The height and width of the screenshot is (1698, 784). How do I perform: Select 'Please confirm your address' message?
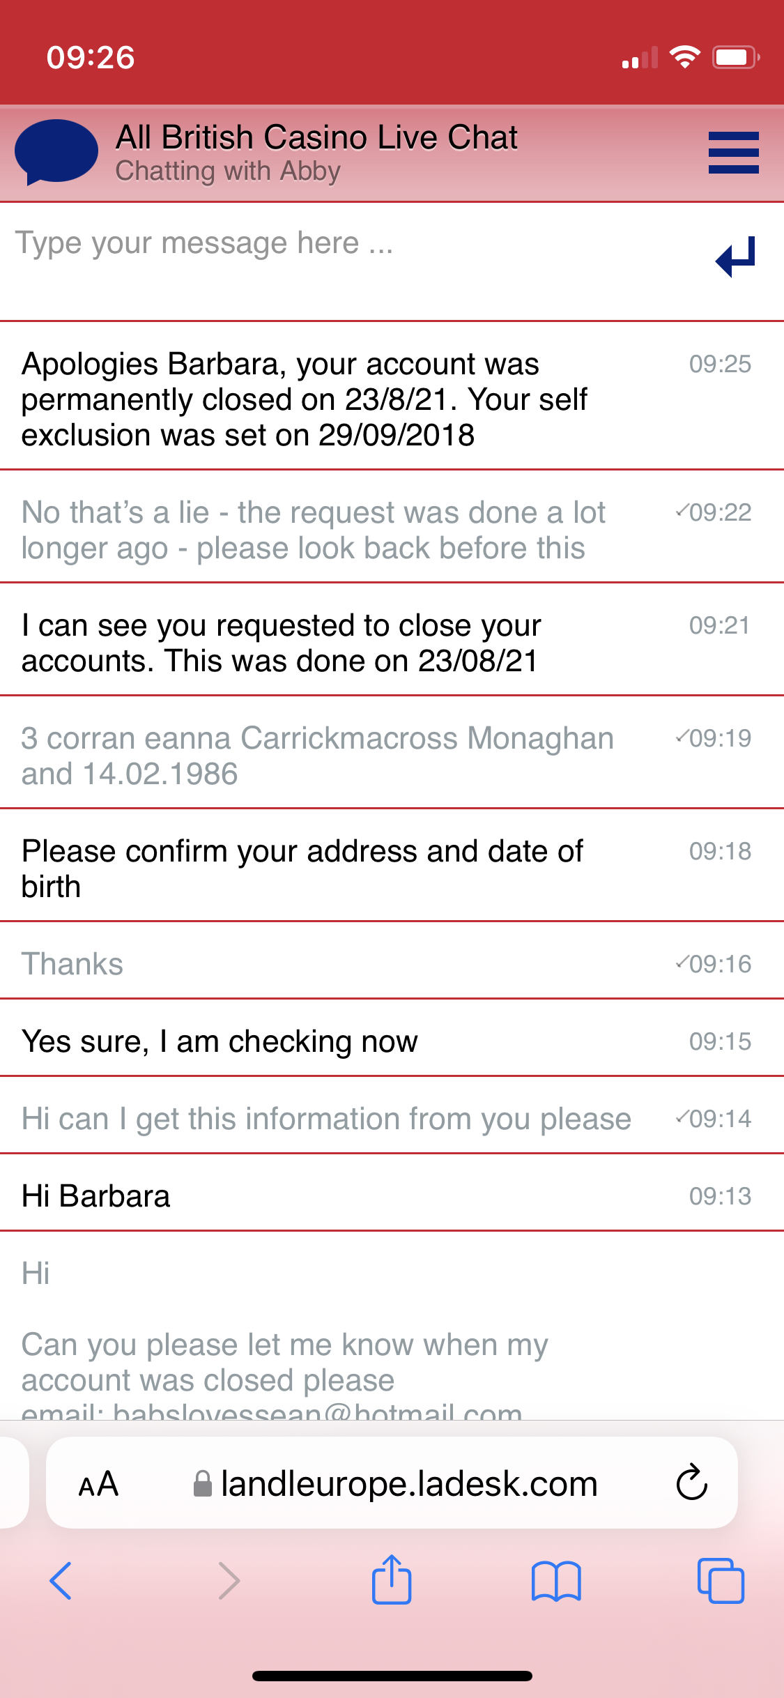[x=302, y=869]
